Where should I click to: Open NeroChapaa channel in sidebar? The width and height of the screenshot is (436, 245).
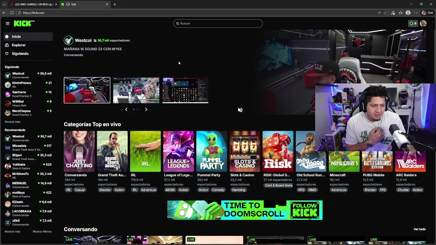coord(28,113)
